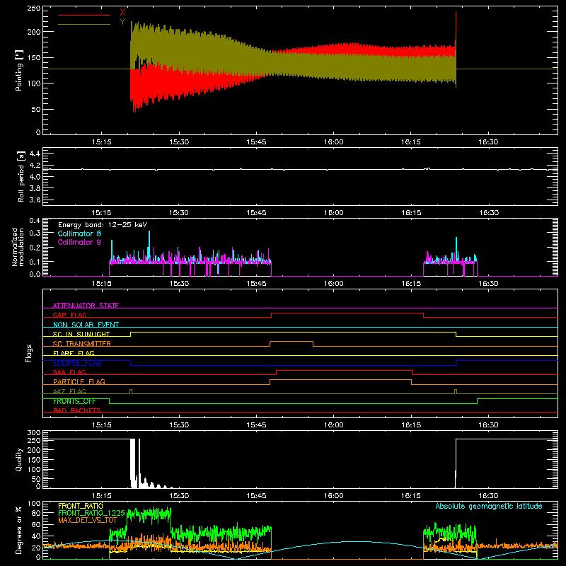Select the SC_IN_SUNLIGHT flag label
566x566 pixels.
point(81,334)
